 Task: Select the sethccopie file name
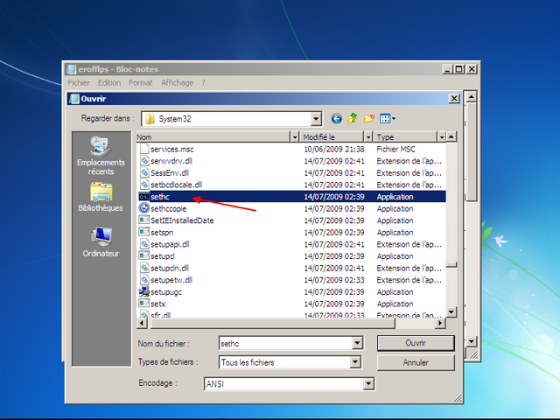(x=168, y=208)
